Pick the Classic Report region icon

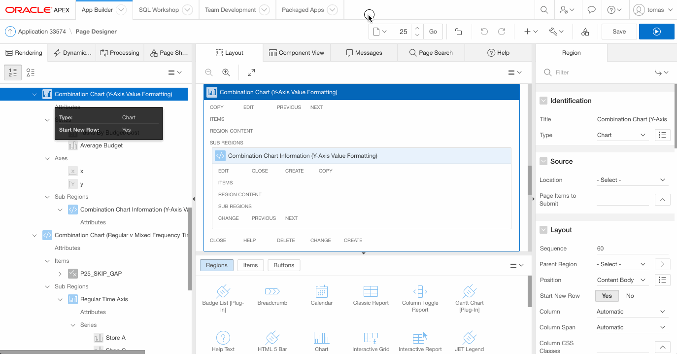point(371,291)
